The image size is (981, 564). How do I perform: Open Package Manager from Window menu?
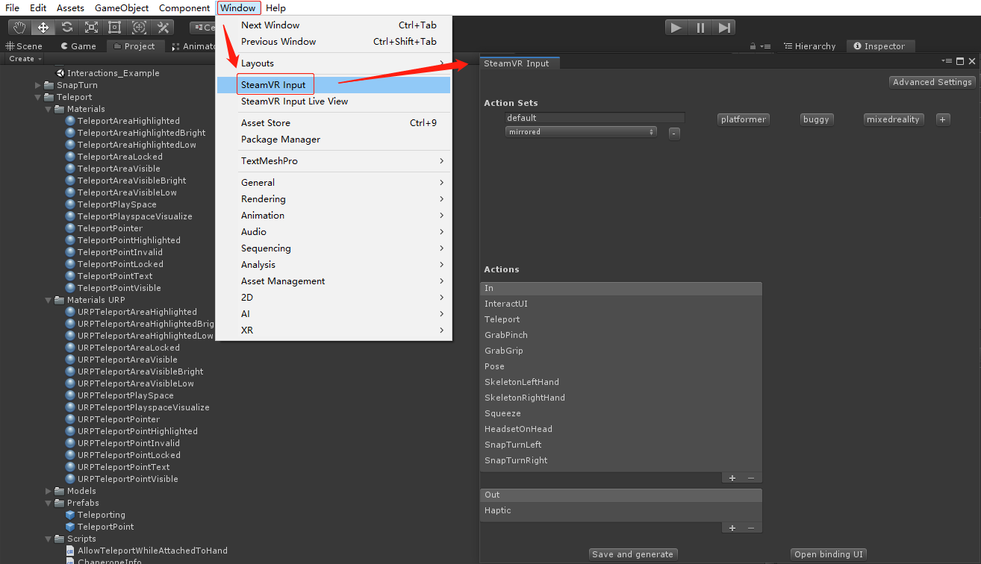coord(334,140)
